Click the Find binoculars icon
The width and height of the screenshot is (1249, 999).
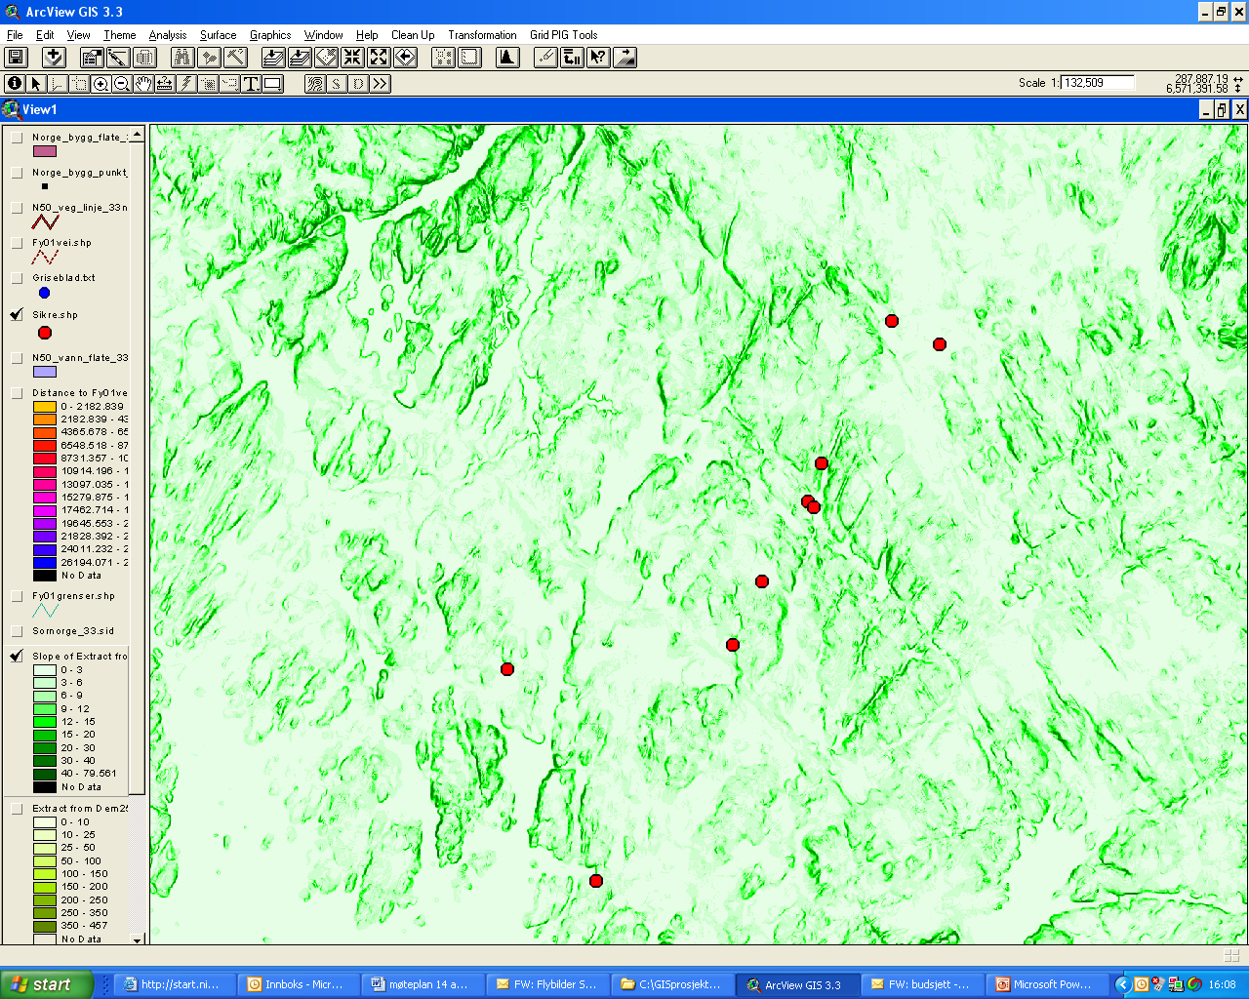pos(181,58)
